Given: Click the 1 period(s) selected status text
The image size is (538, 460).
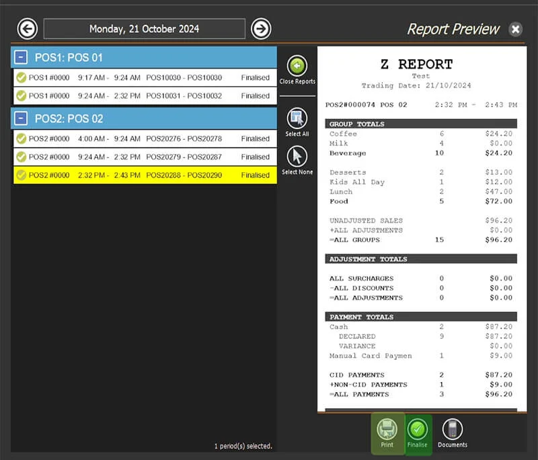Looking at the screenshot, I should pyautogui.click(x=243, y=446).
